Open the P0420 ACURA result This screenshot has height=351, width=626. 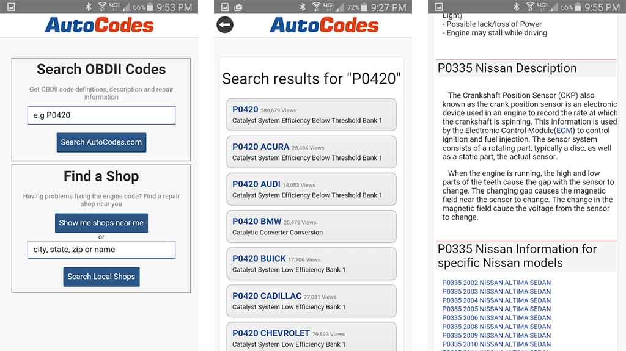311,152
